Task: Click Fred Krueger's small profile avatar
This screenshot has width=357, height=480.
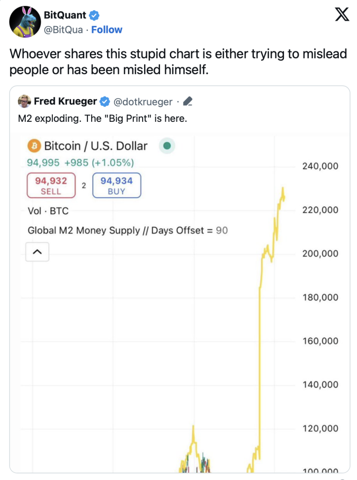Action: tap(24, 101)
